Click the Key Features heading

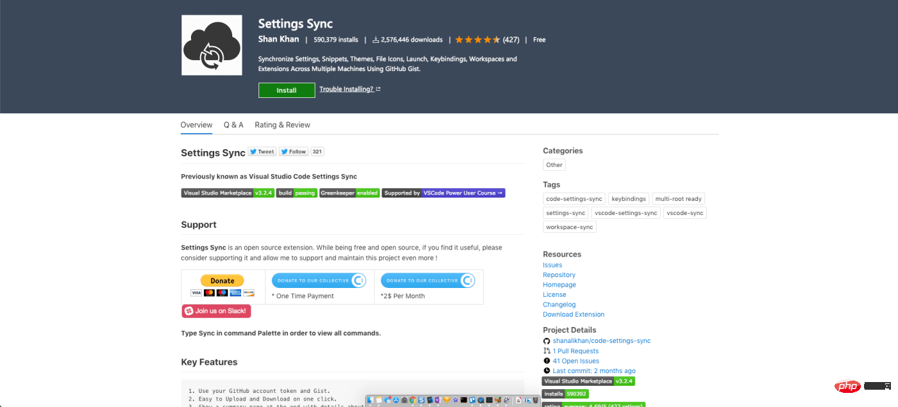[x=209, y=362]
